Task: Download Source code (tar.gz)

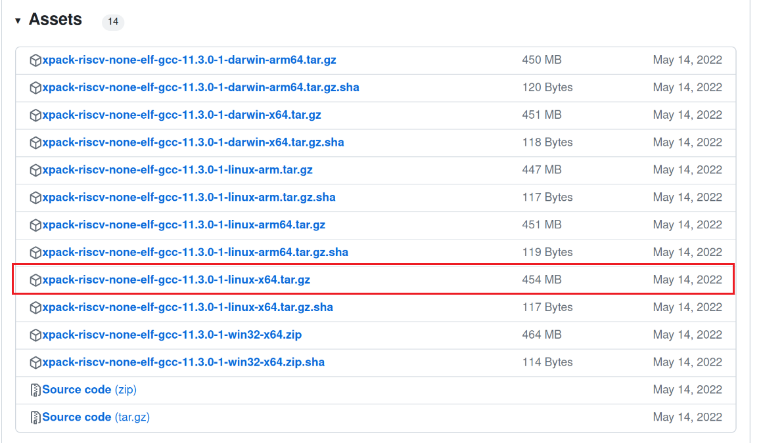Action: pos(96,417)
